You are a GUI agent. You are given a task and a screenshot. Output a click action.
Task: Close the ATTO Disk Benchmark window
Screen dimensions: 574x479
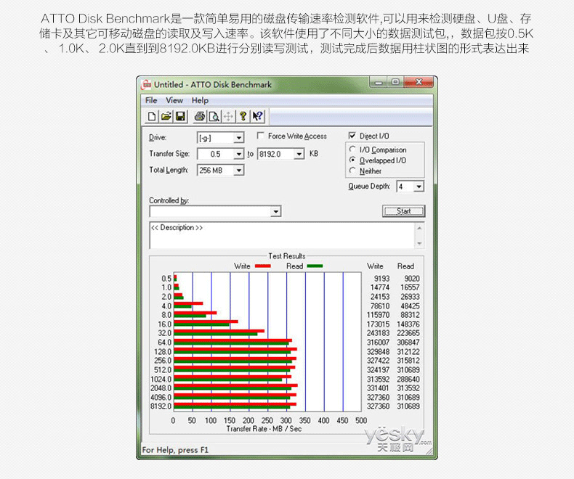click(419, 82)
